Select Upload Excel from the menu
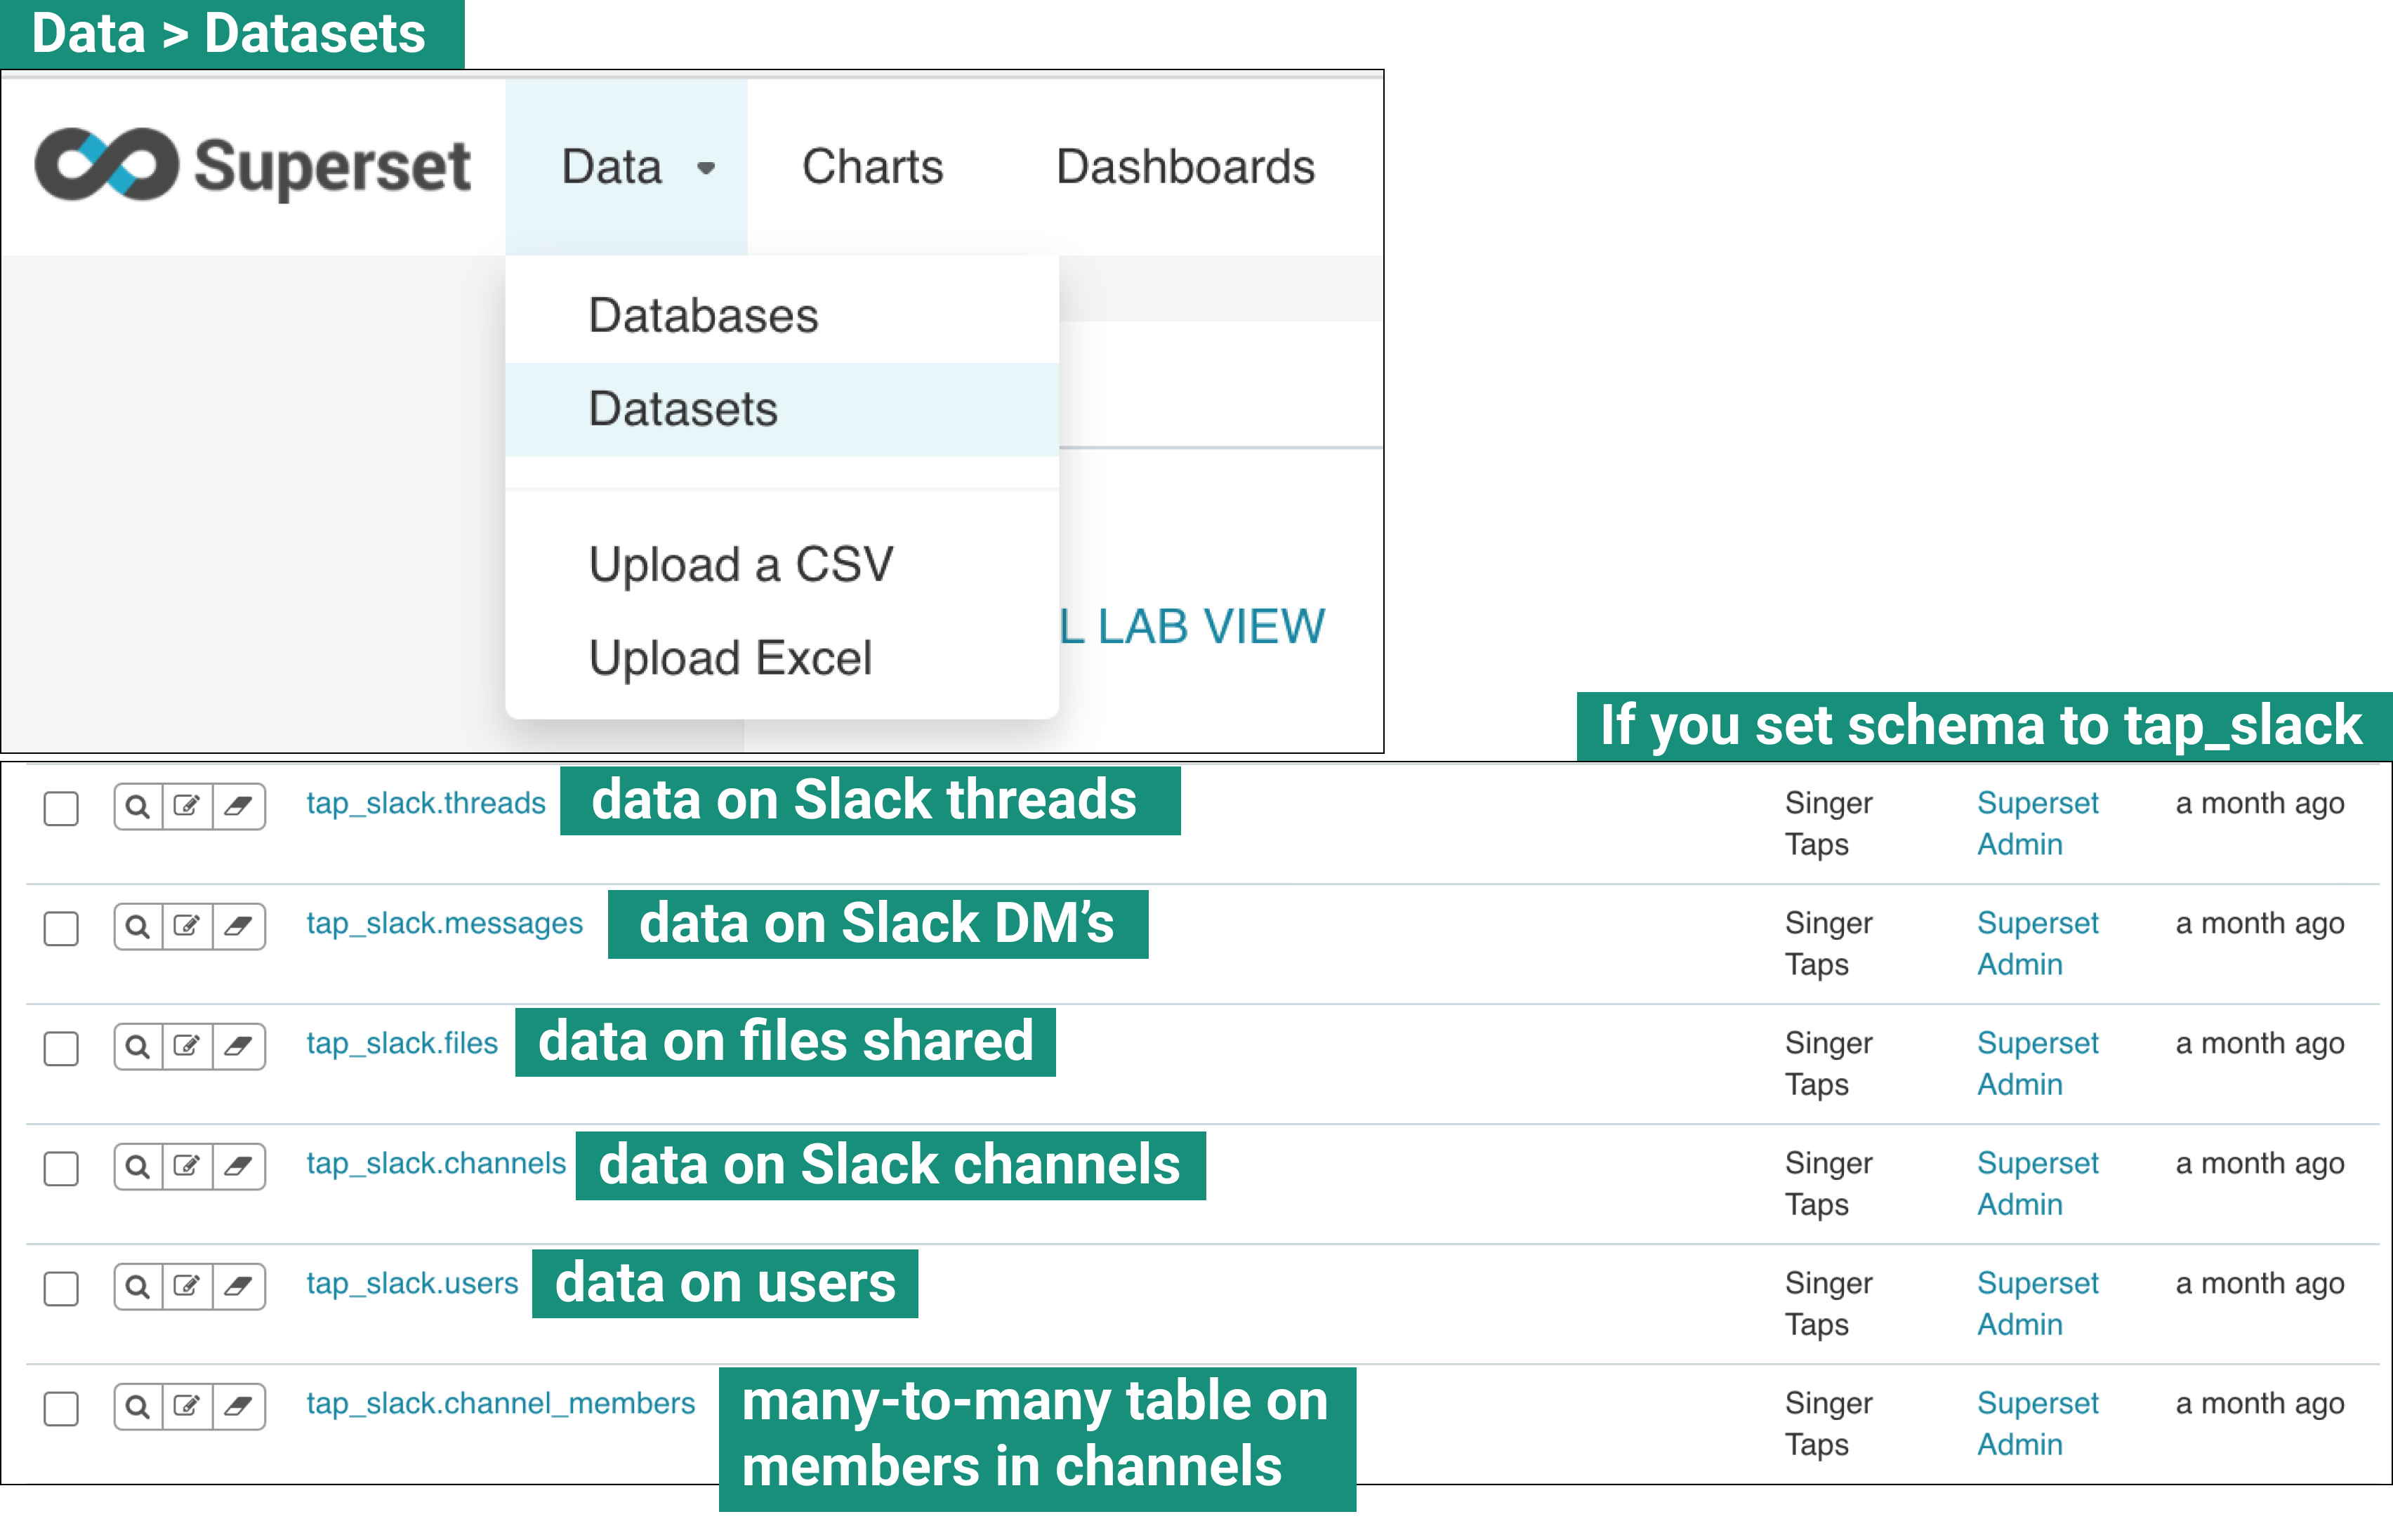 [730, 657]
